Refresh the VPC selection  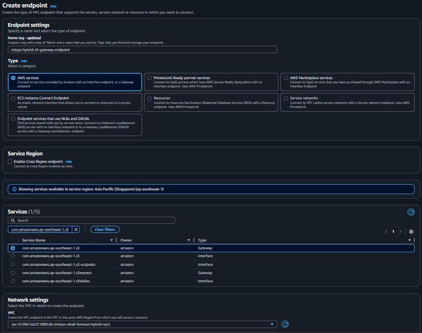[x=285, y=324]
